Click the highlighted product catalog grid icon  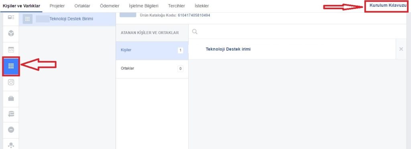[11, 66]
